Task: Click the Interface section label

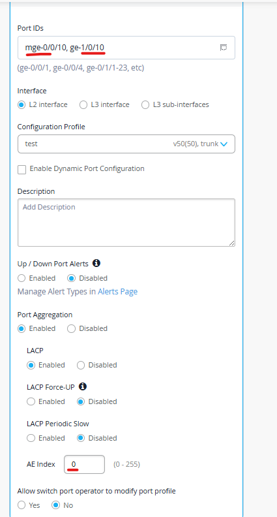Action: pyautogui.click(x=32, y=91)
